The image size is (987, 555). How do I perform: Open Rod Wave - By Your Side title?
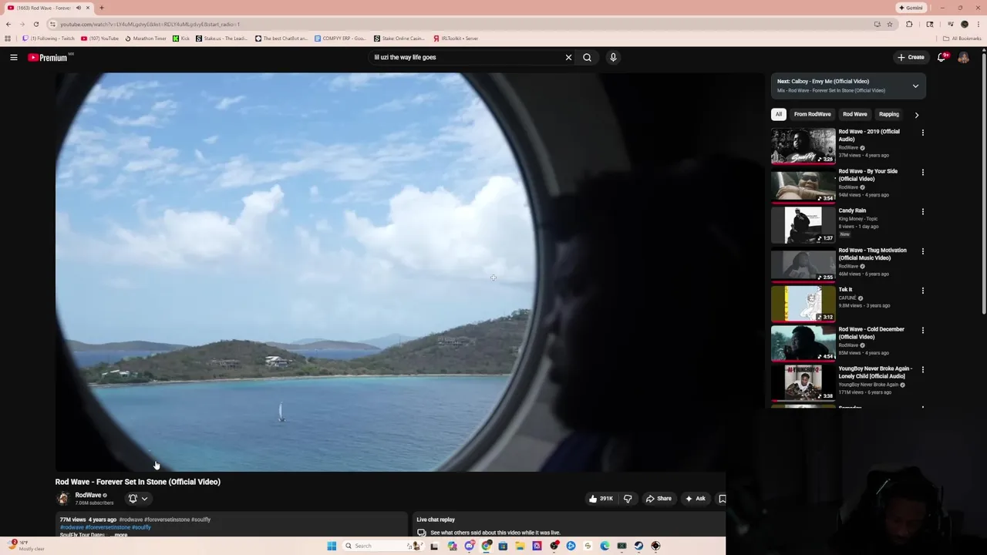point(868,175)
